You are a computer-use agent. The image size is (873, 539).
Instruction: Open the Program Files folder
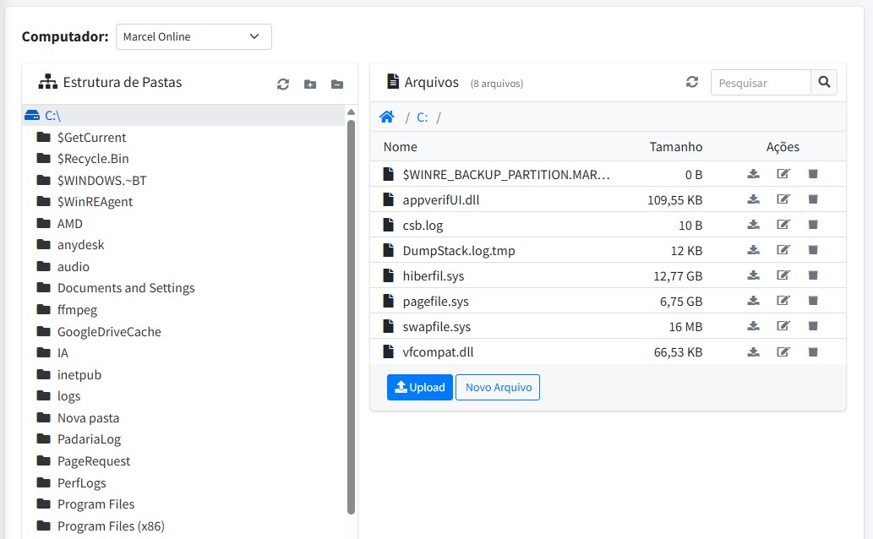click(95, 504)
